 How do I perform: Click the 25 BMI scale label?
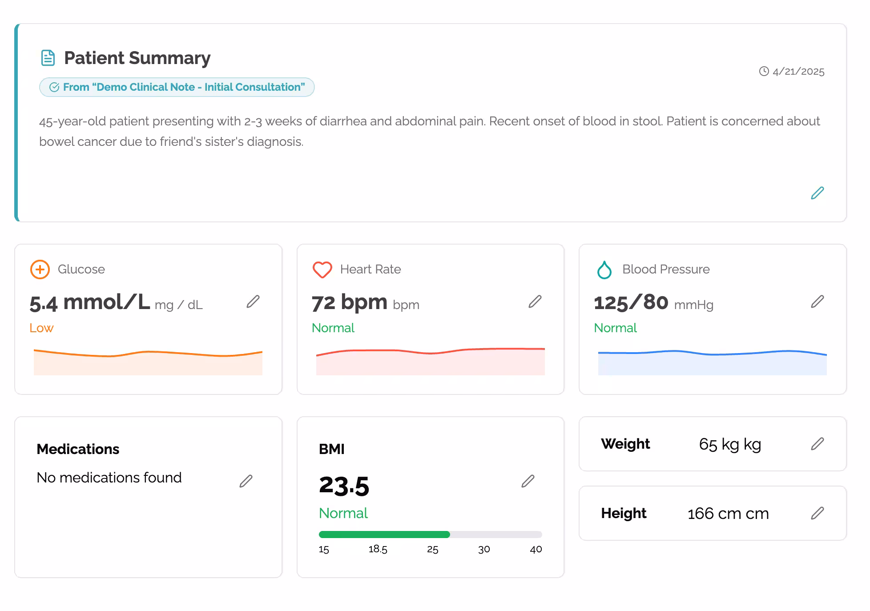[433, 549]
